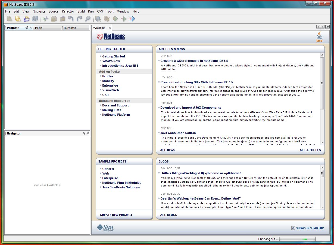334x245 pixels.
Task: Close the Welcome tab
Action: point(110,28)
